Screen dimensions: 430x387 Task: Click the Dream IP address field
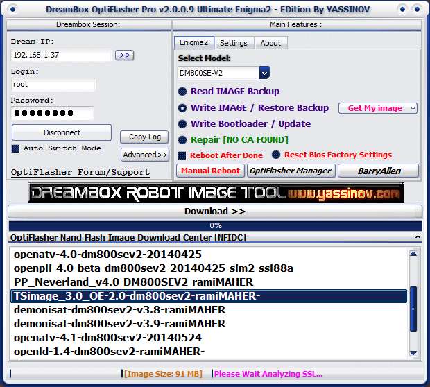pos(61,55)
